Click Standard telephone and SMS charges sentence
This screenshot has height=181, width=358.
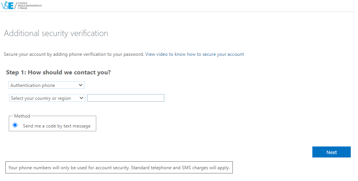click(x=180, y=168)
